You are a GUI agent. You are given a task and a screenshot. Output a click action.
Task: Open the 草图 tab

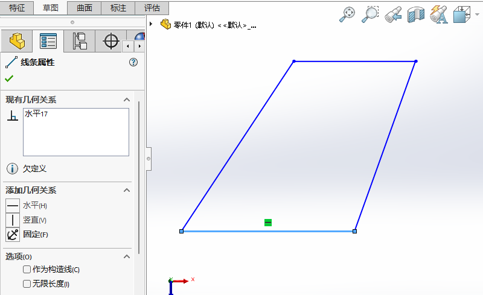(x=51, y=8)
